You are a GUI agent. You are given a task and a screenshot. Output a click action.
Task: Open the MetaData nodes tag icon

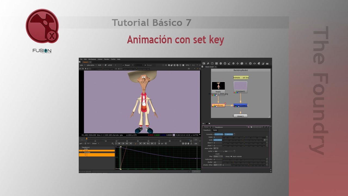259,63
